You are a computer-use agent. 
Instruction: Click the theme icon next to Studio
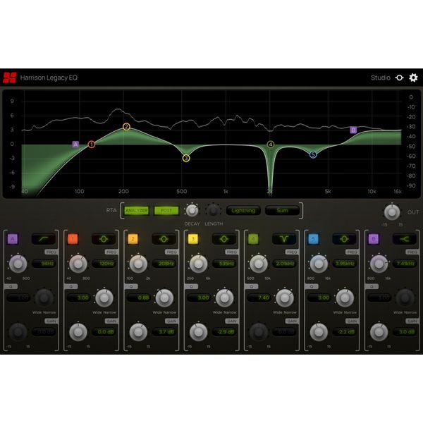[x=399, y=78]
